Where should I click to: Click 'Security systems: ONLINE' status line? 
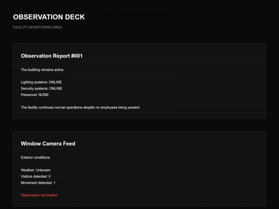coord(41,89)
